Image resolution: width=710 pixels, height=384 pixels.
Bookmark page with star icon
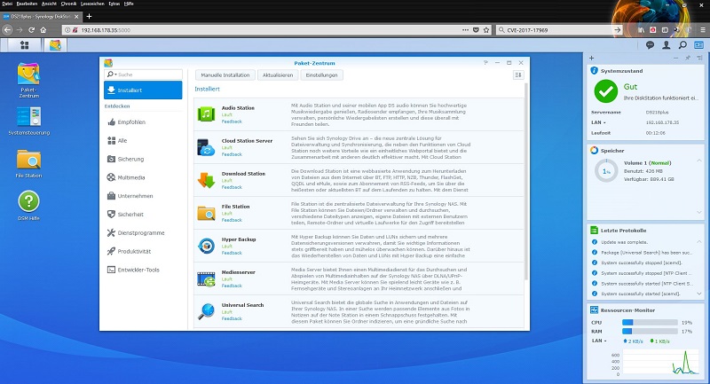point(486,30)
